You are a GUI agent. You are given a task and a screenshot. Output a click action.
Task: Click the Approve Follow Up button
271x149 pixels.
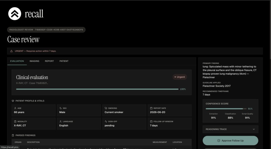230,141
